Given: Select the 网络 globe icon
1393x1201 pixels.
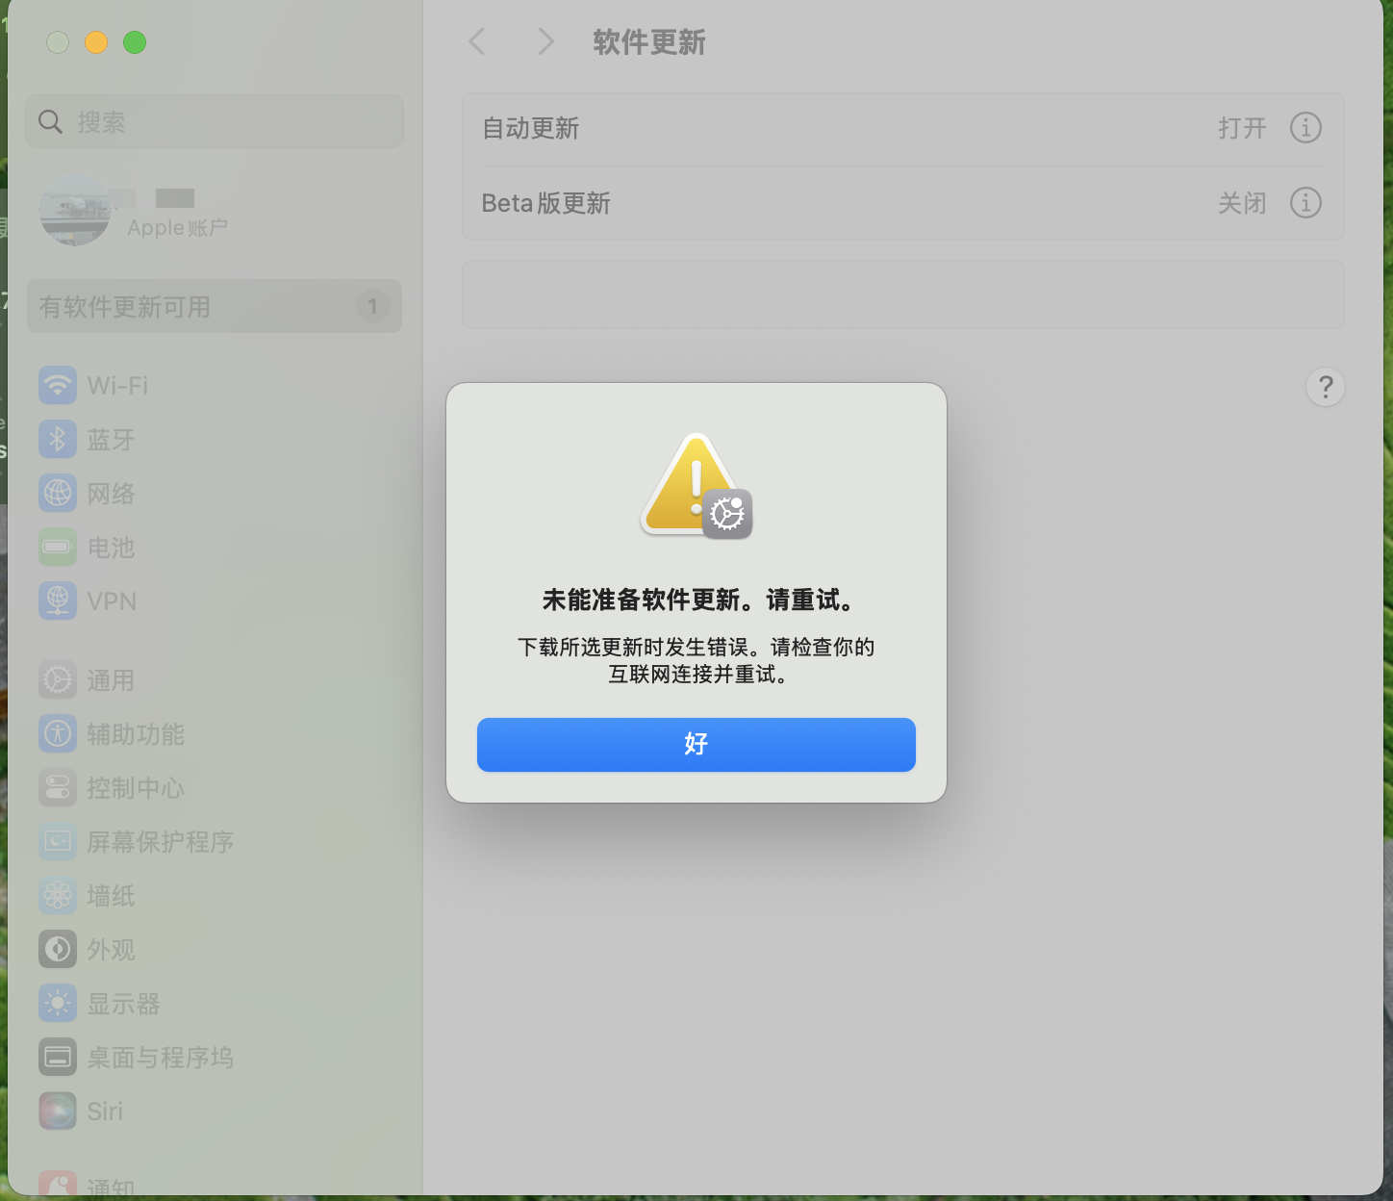Looking at the screenshot, I should (58, 493).
